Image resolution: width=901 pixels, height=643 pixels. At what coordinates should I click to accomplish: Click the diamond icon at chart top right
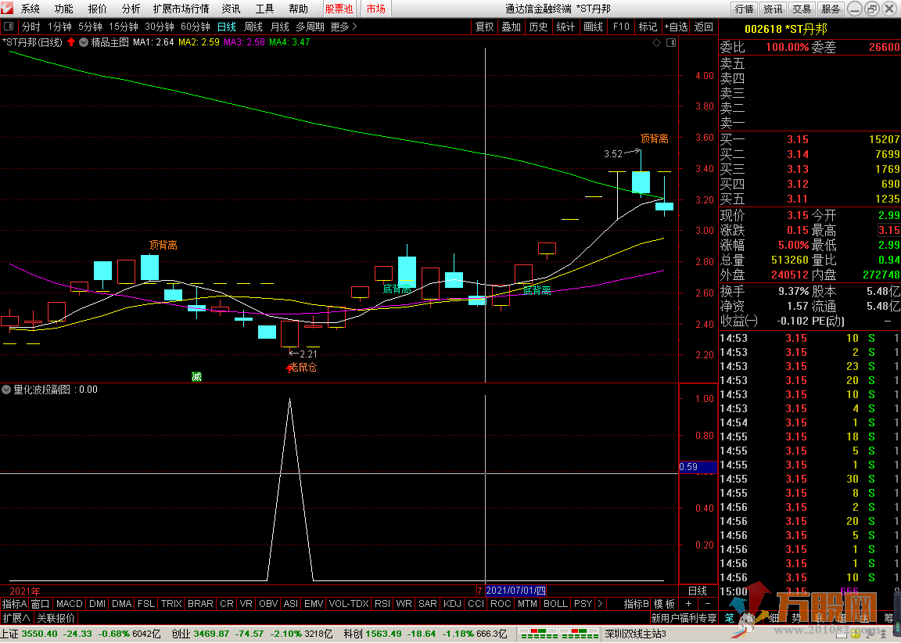tap(657, 42)
